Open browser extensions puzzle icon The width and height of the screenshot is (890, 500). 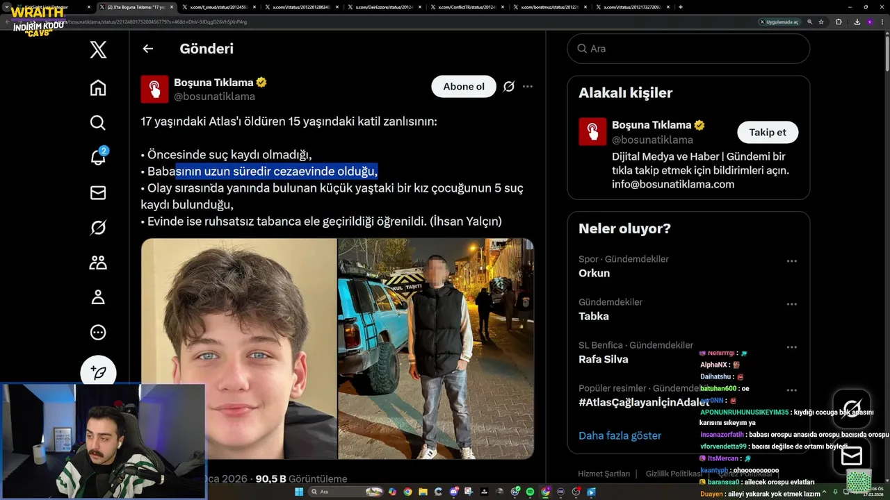(839, 22)
